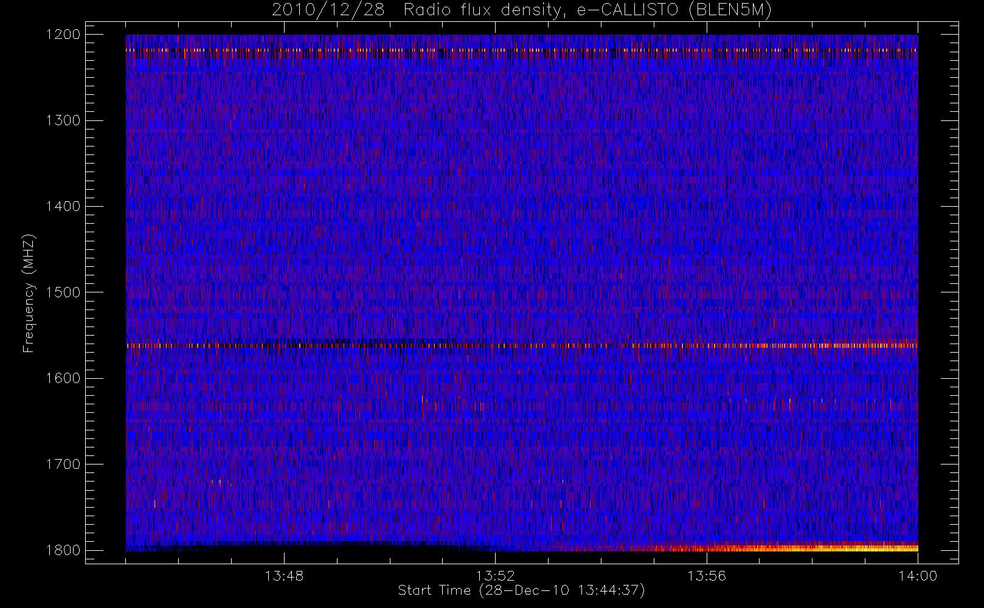Click the 1200 frequency tick label

click(63, 35)
